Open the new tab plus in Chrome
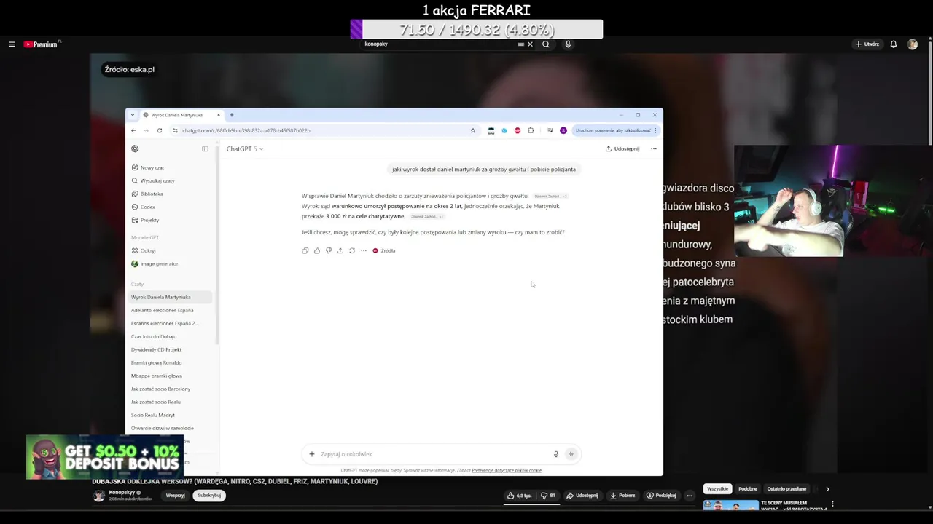 (x=232, y=115)
